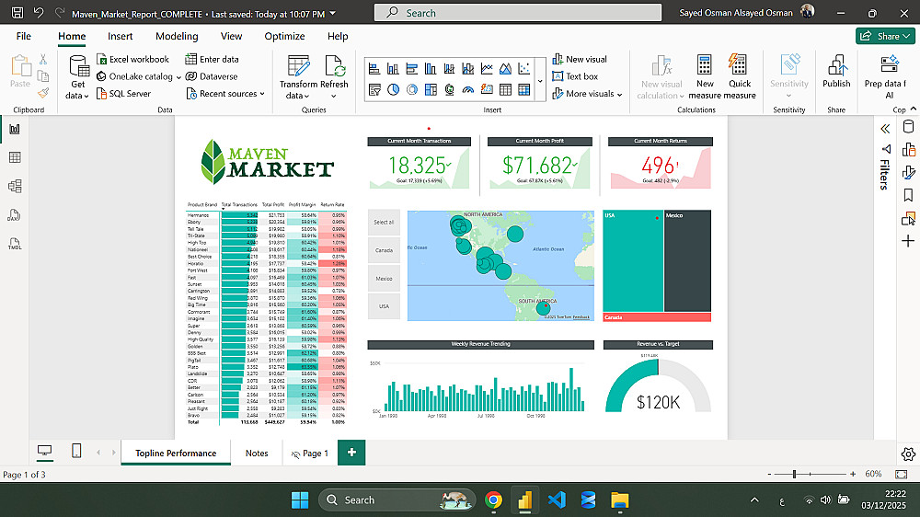Click Quick measure in Calculations
920x517 pixels.
coord(740,77)
